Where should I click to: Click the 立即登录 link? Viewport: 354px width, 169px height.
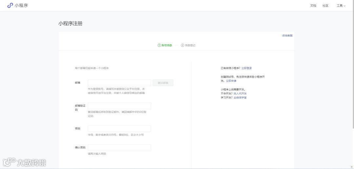point(246,68)
